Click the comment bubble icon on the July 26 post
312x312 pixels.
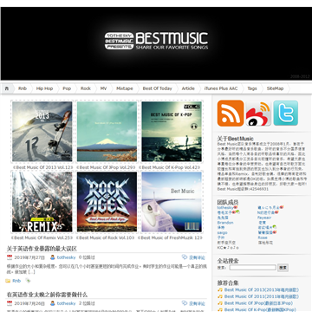pos(185,302)
